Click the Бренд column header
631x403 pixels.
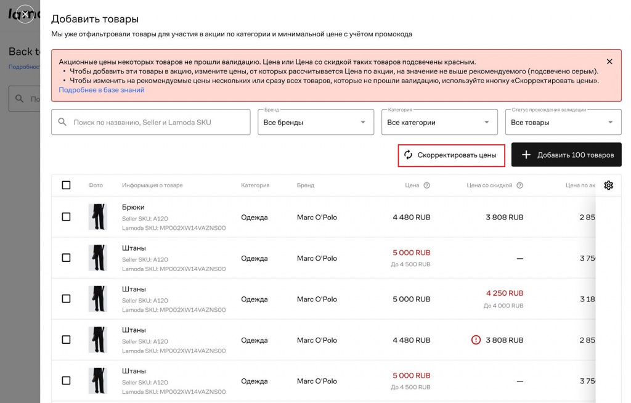click(x=306, y=185)
